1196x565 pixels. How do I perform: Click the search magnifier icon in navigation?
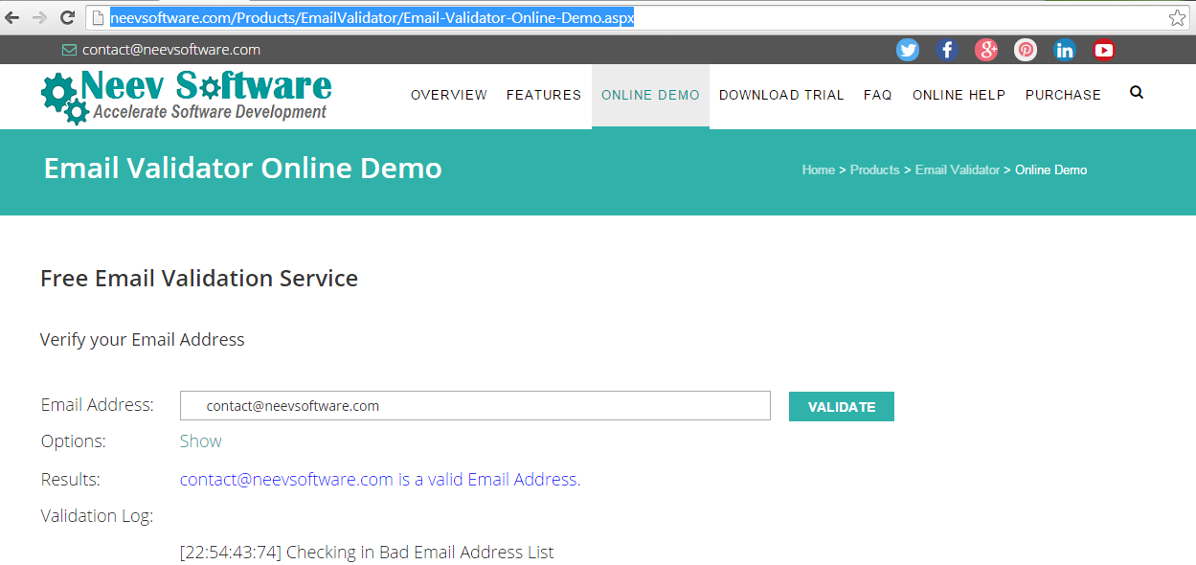pos(1137,93)
